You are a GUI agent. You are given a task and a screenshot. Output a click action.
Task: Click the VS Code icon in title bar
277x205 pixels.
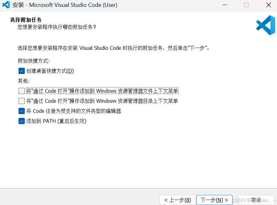click(6, 5)
